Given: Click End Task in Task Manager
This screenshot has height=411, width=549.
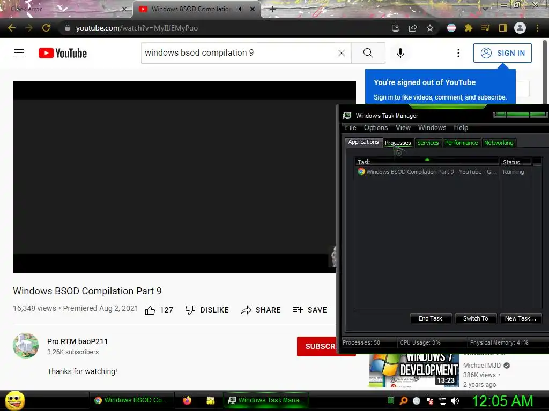Looking at the screenshot, I should pyautogui.click(x=431, y=318).
